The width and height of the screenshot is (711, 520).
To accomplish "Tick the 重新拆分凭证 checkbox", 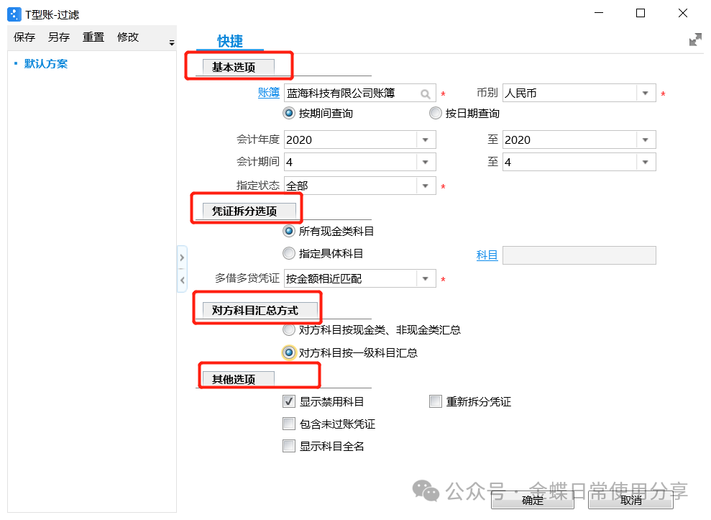I will [435, 401].
